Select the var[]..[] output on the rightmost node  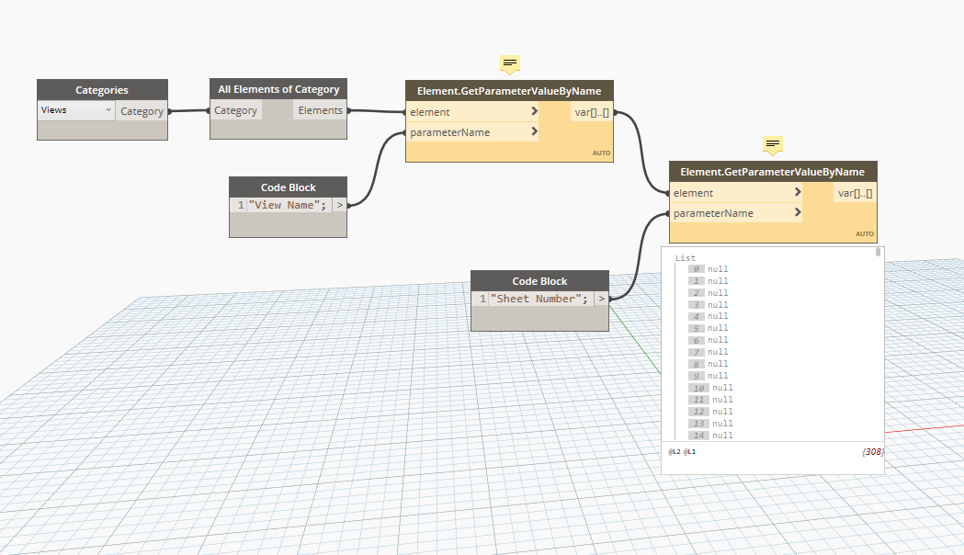point(853,192)
